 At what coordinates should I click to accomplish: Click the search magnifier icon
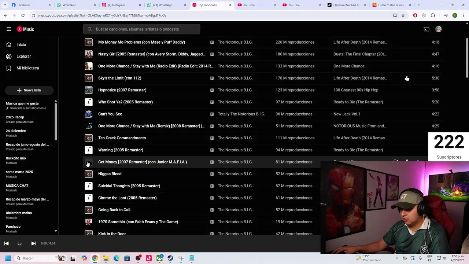(x=89, y=29)
